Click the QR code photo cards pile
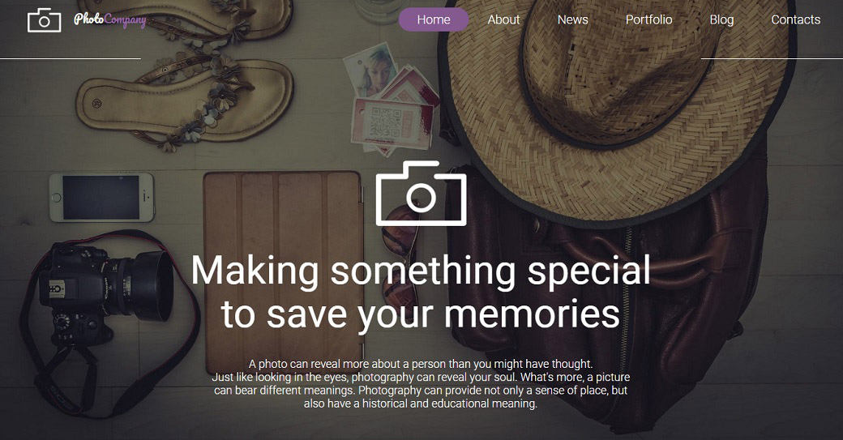This screenshot has width=843, height=440. point(392,102)
